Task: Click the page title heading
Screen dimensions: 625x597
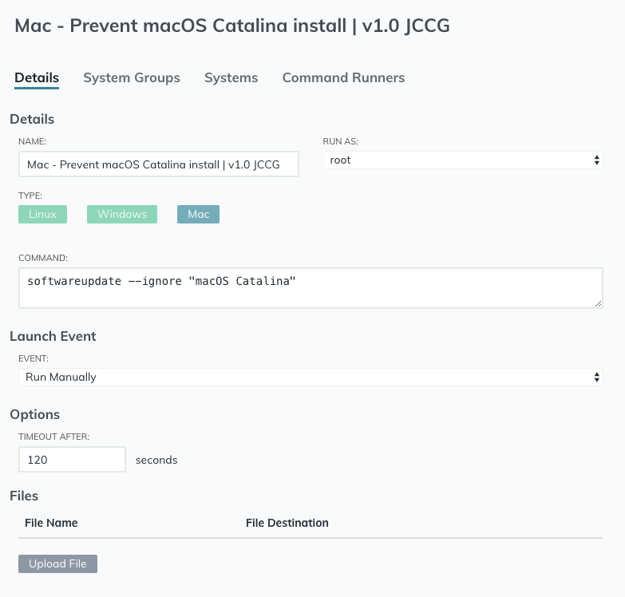Action: click(x=232, y=26)
